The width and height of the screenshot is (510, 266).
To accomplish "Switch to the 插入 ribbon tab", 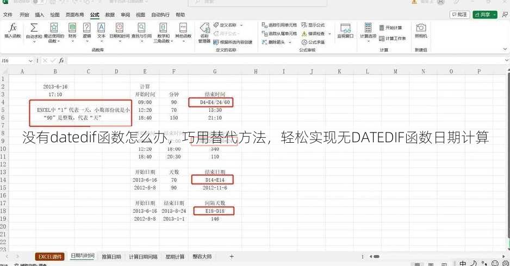I will (39, 15).
